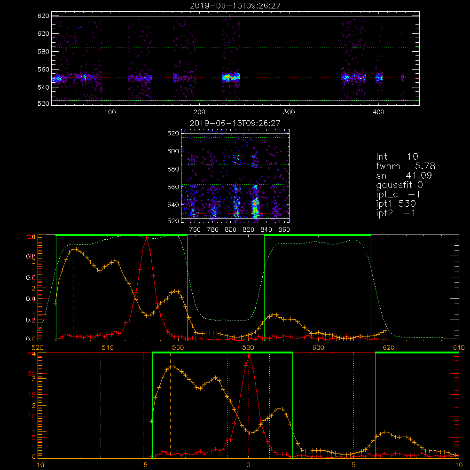This screenshot has height=470, width=470.
Task: Click the '520' y-axis label of the small spectrogram
Action: pyautogui.click(x=173, y=221)
